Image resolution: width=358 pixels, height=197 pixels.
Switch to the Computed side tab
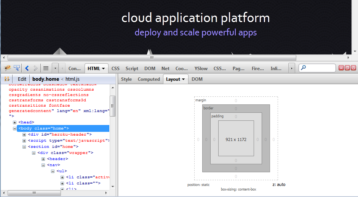pyautogui.click(x=149, y=79)
